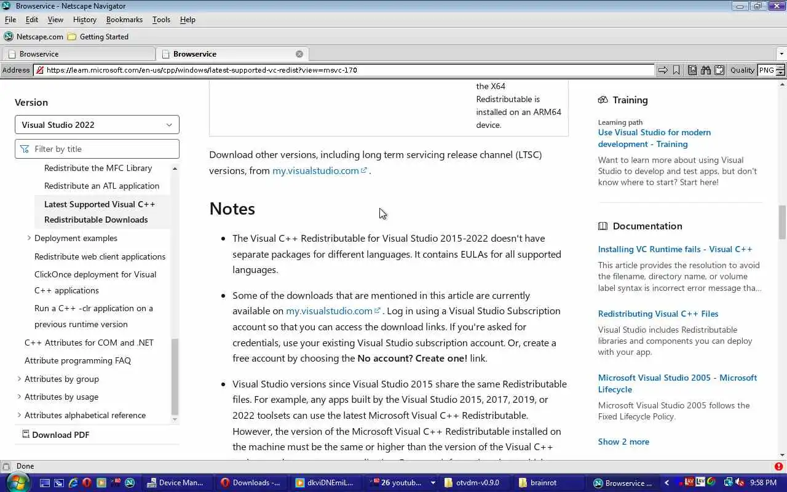The width and height of the screenshot is (787, 492).
Task: Open the Tools menu
Action: point(161,20)
